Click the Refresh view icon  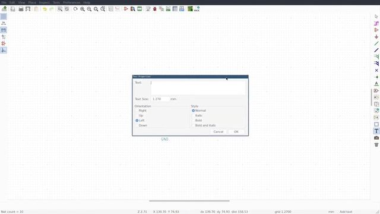[x=75, y=9]
